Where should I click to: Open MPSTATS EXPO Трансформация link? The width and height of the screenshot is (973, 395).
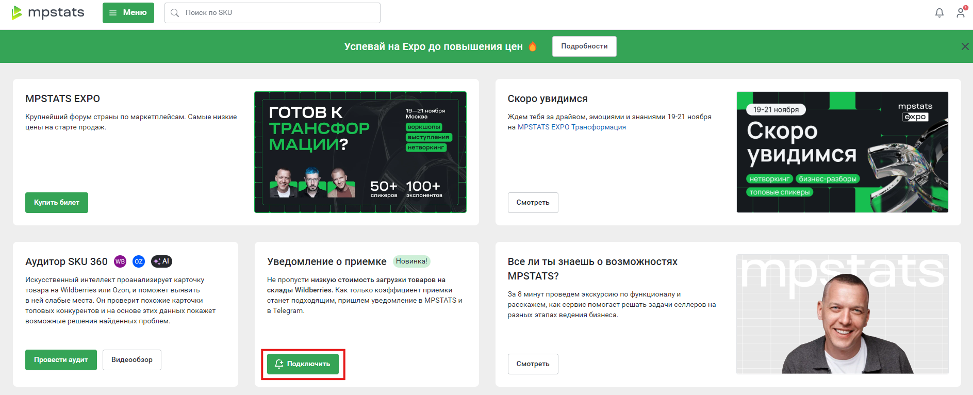572,127
